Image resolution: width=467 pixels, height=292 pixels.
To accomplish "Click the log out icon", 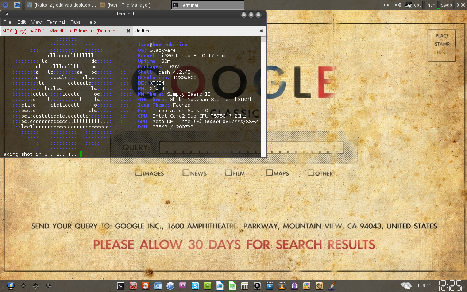I will pos(48,286).
